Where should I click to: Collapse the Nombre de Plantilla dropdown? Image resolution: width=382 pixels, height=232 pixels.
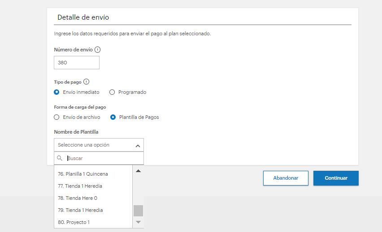(99, 145)
